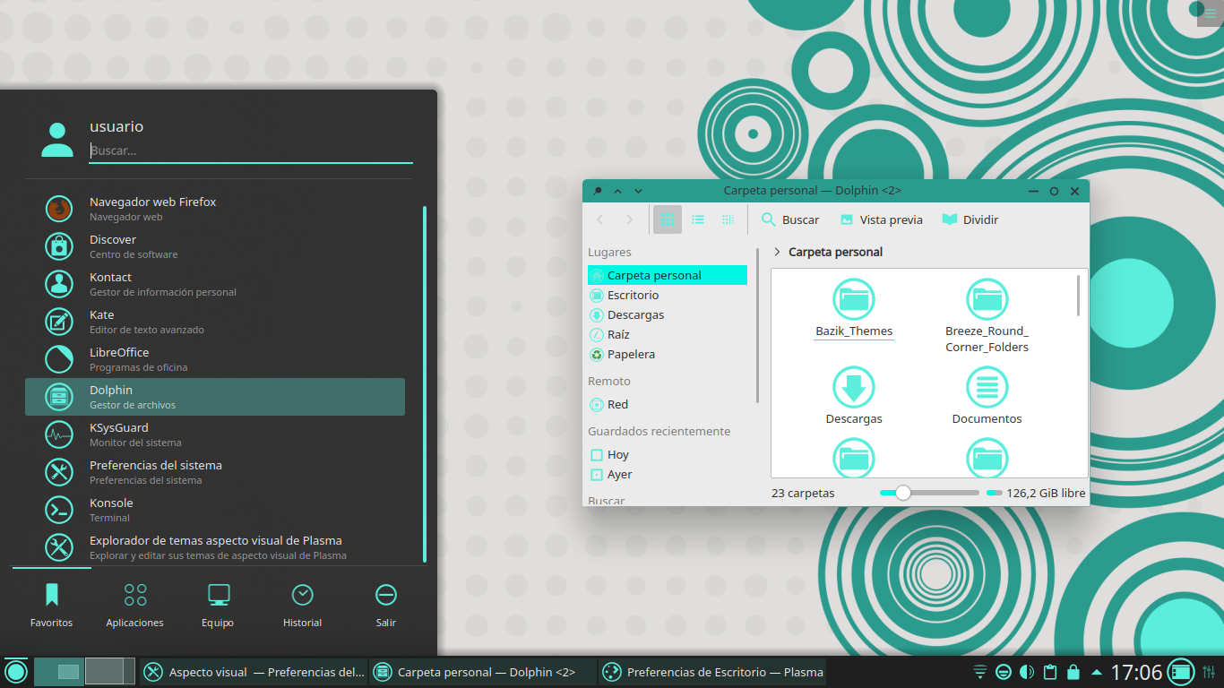Switch to the Historial tab in launcher
Image resolution: width=1224 pixels, height=688 pixels.
click(x=303, y=606)
